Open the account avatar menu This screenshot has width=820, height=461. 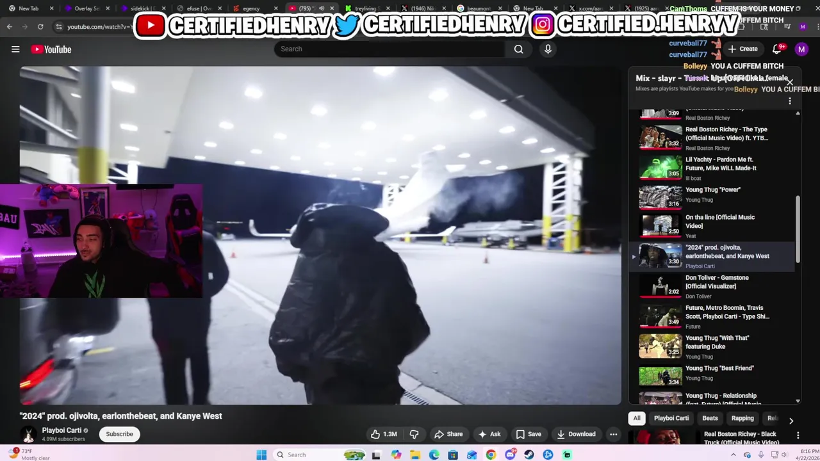pos(801,49)
